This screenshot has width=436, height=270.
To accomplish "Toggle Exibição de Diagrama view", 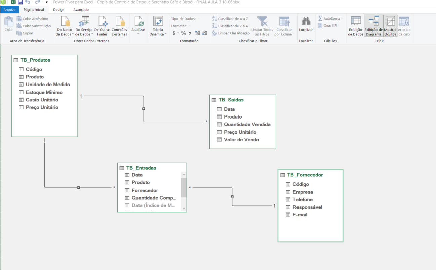I will coord(373,26).
